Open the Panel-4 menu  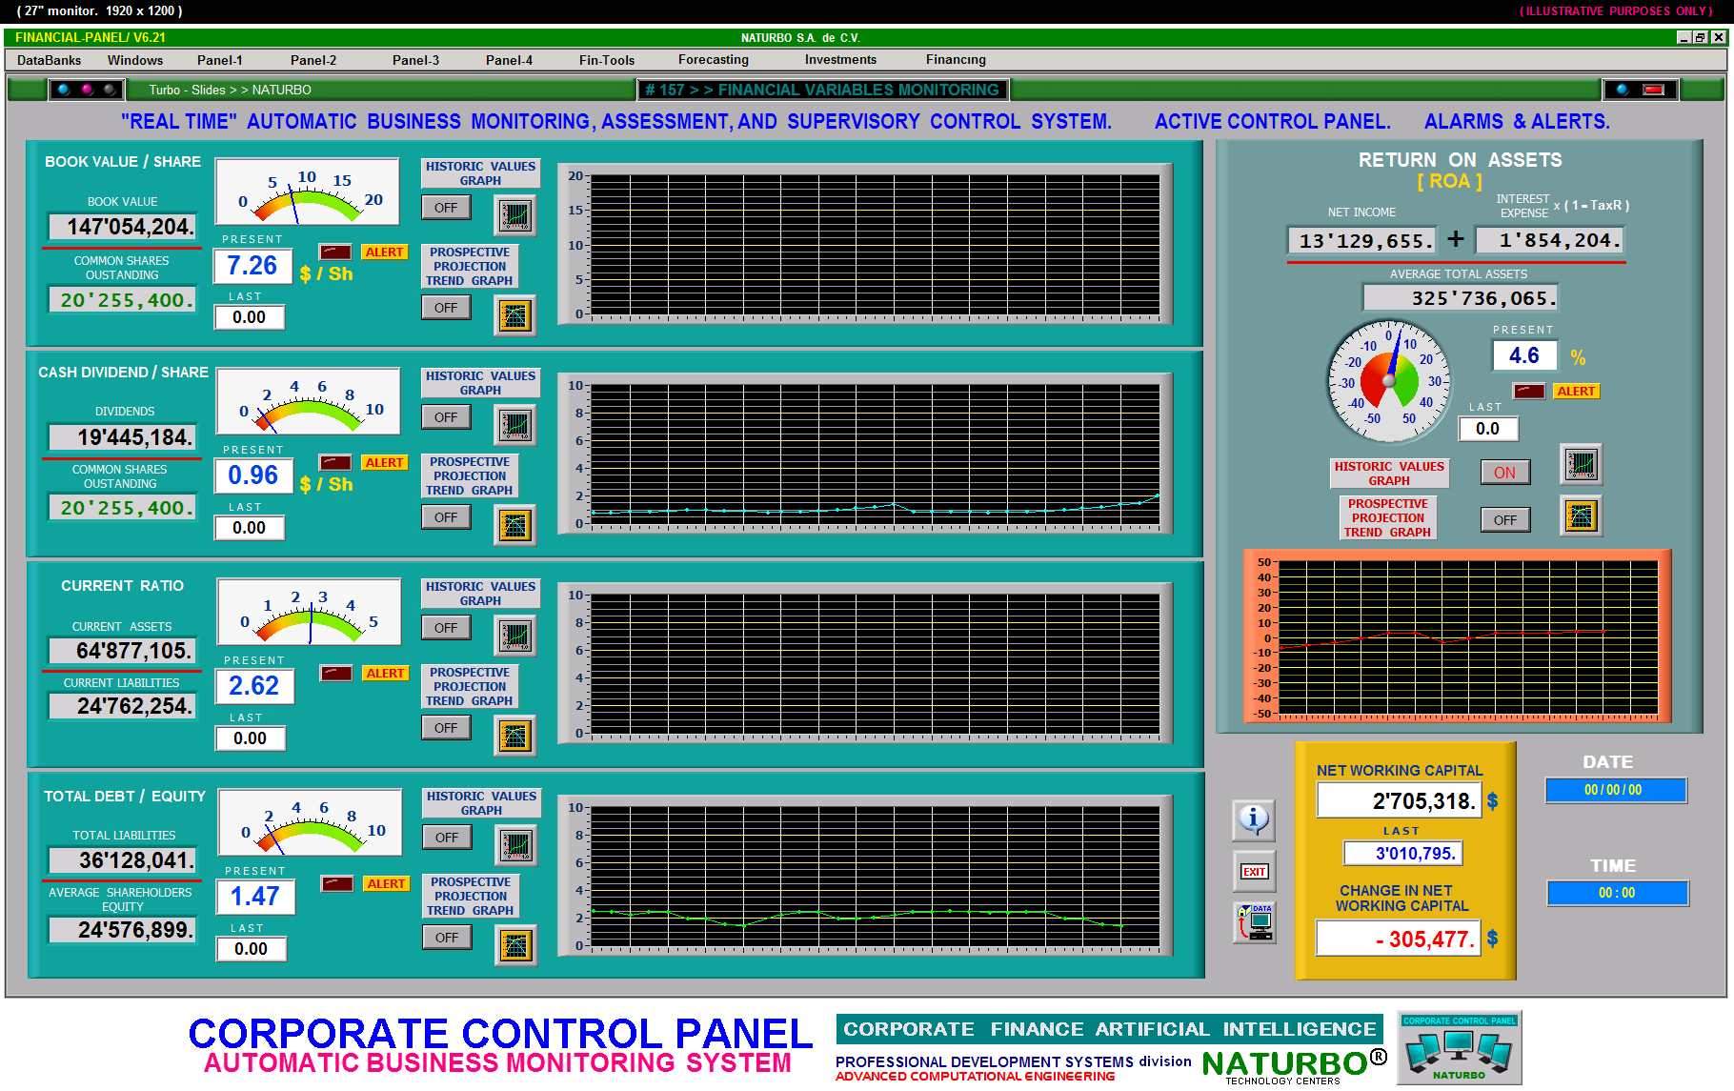pos(509,60)
